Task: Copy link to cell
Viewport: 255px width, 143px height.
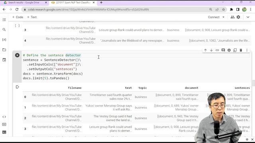Action: (217, 50)
